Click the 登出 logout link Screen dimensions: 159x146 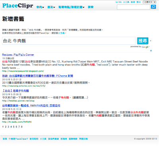pyautogui.click(x=138, y=2)
